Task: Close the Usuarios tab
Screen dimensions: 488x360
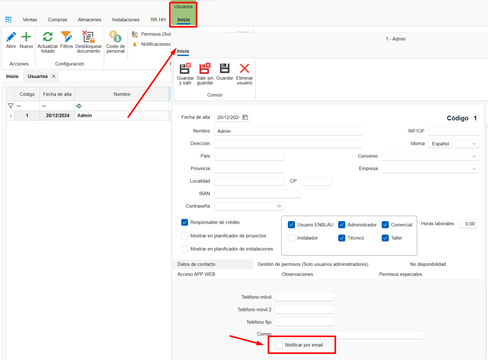Action: (x=54, y=76)
